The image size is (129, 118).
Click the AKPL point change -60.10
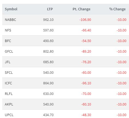click(x=86, y=104)
